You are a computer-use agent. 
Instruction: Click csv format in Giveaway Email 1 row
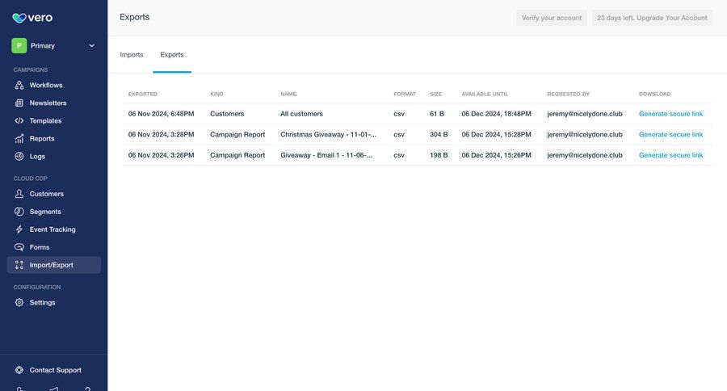pyautogui.click(x=399, y=155)
